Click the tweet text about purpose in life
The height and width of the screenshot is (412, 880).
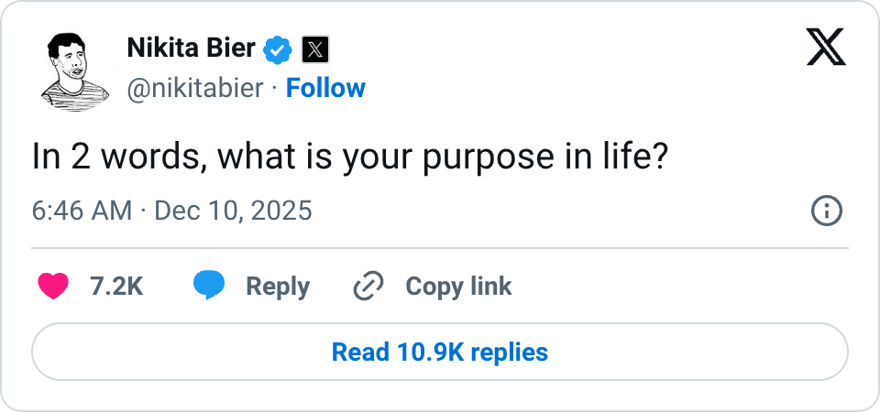point(349,157)
